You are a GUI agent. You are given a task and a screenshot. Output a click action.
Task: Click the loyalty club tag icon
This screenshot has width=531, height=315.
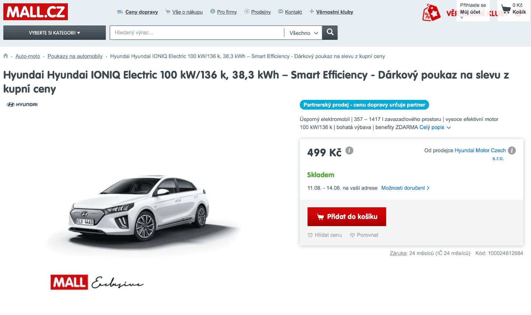[x=431, y=13]
